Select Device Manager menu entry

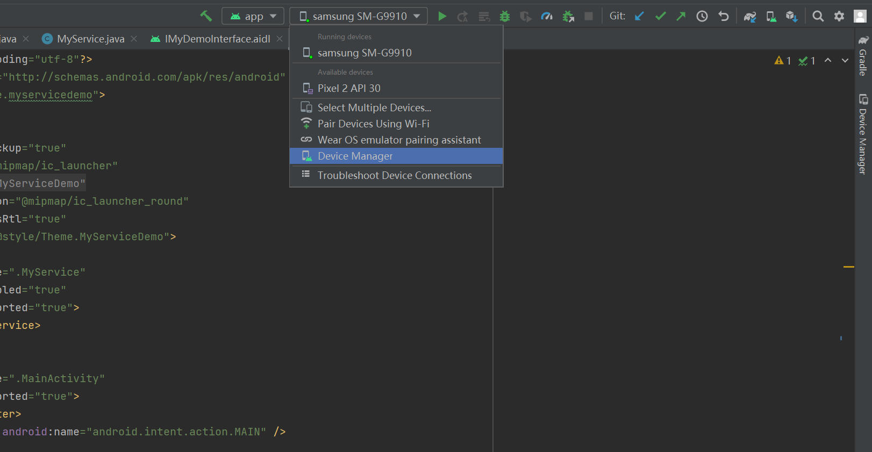pos(396,156)
